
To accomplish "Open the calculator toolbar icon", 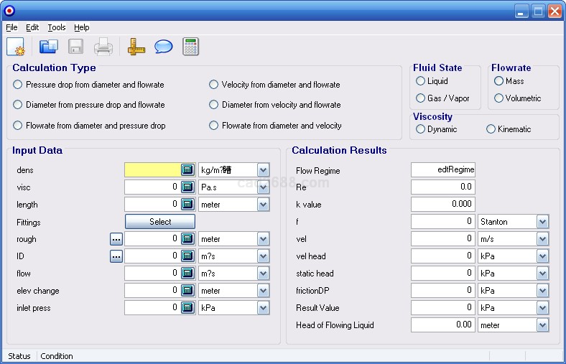I will pyautogui.click(x=190, y=47).
